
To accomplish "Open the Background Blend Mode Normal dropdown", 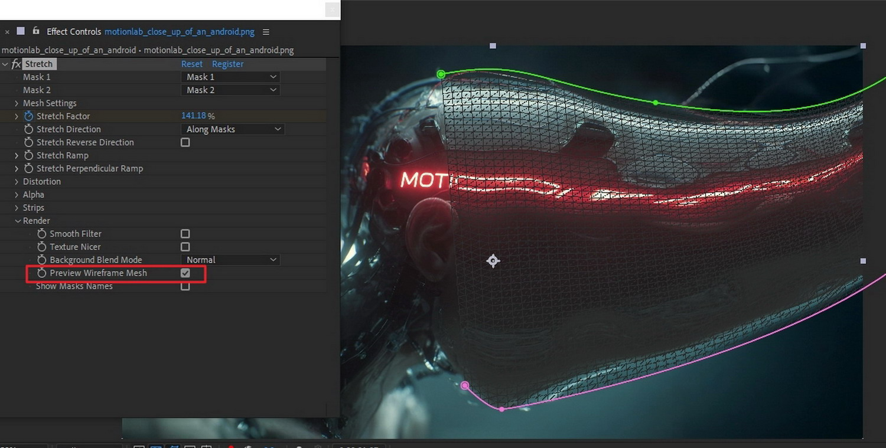I will point(230,260).
